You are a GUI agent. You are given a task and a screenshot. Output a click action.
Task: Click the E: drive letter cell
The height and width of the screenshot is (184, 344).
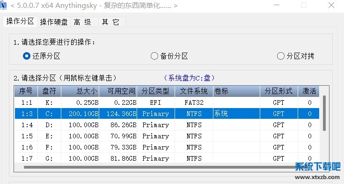pos(49,136)
